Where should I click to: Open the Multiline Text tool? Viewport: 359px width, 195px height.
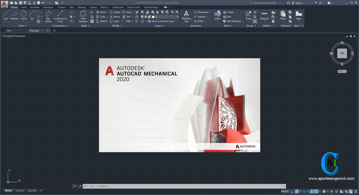(x=186, y=16)
